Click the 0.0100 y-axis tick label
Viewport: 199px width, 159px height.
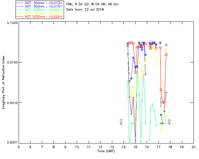coord(12,62)
